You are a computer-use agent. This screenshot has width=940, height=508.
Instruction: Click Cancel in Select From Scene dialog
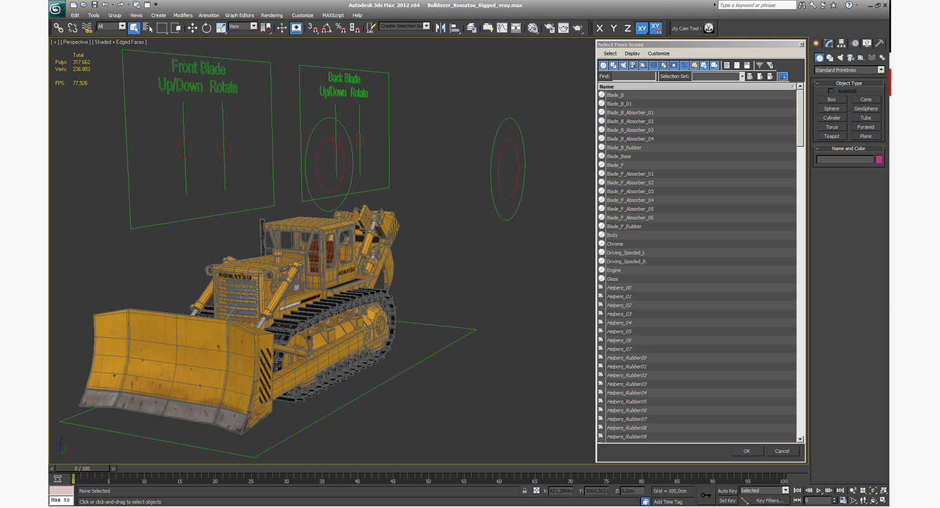(x=782, y=451)
